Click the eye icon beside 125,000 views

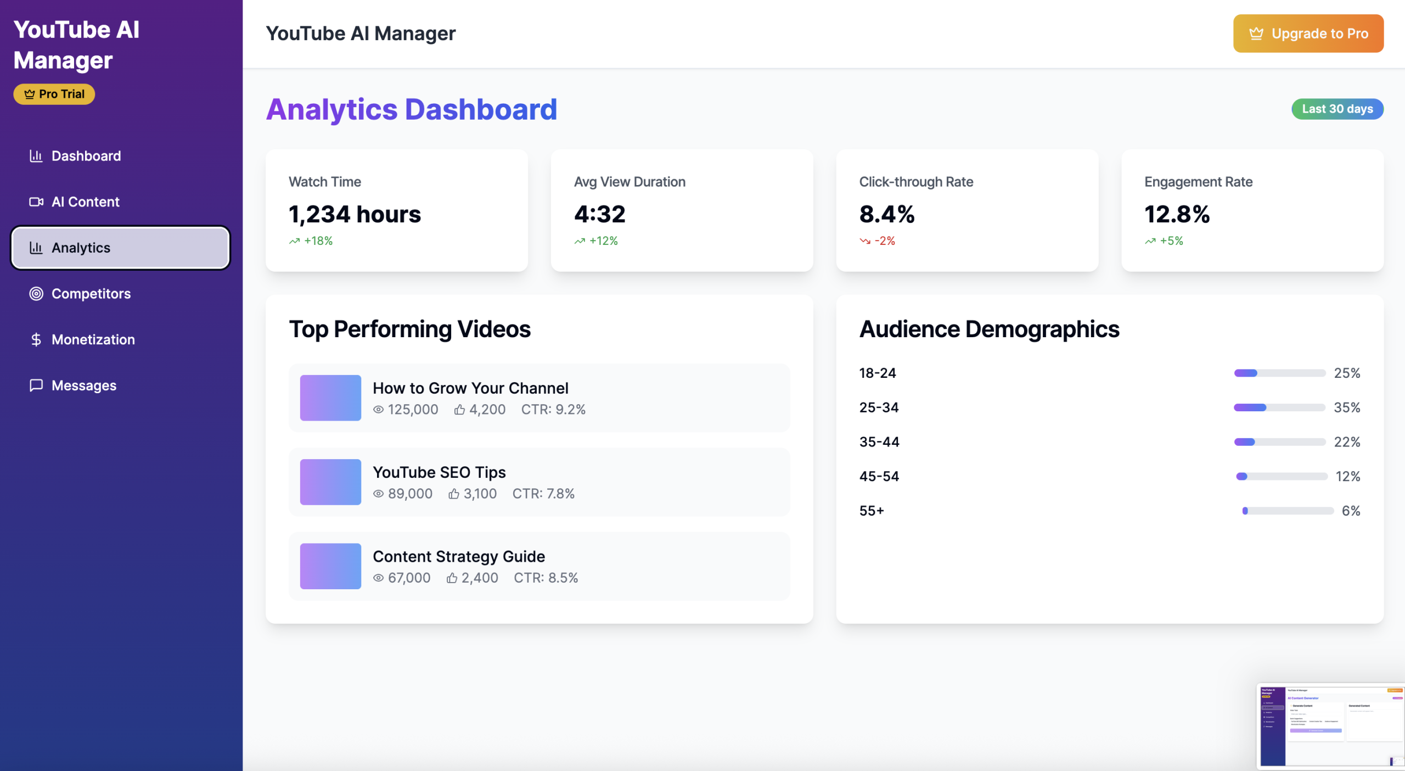coord(378,410)
